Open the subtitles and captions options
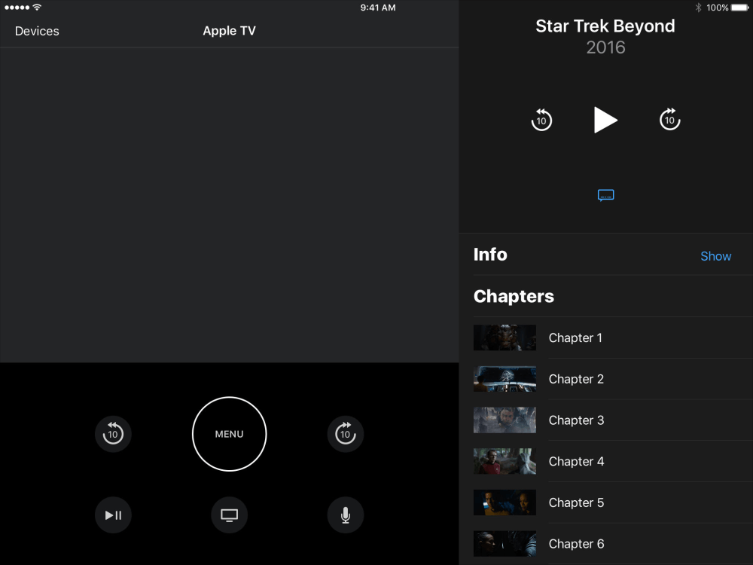 pos(605,195)
